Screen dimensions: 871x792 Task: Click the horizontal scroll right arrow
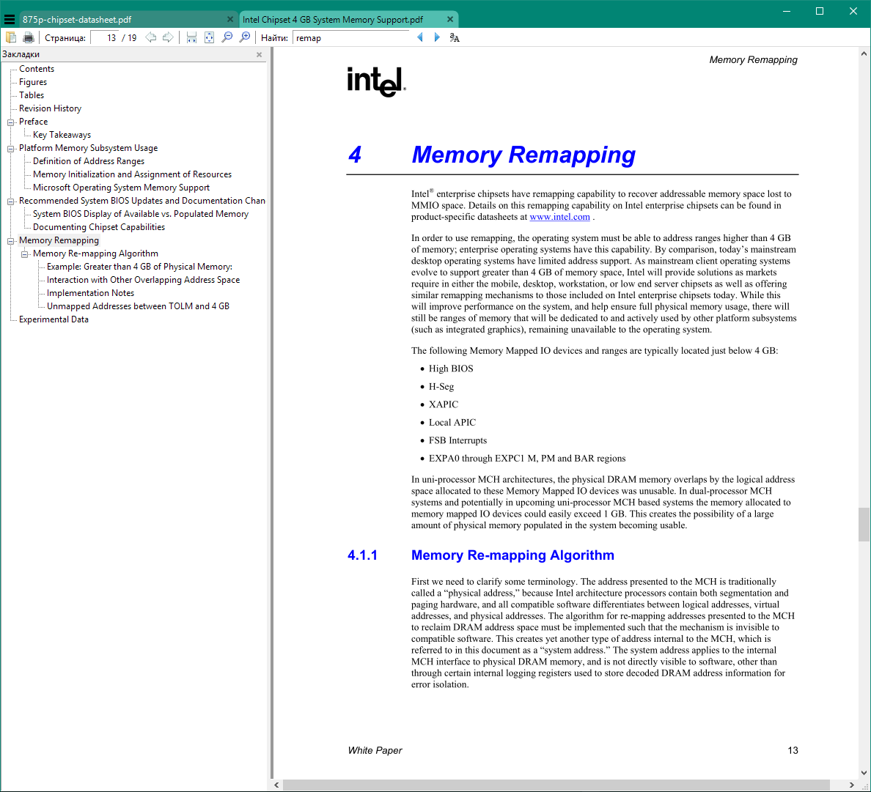851,785
